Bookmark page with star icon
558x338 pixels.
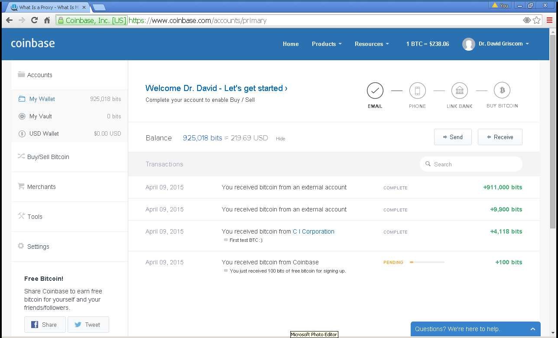pyautogui.click(x=536, y=20)
